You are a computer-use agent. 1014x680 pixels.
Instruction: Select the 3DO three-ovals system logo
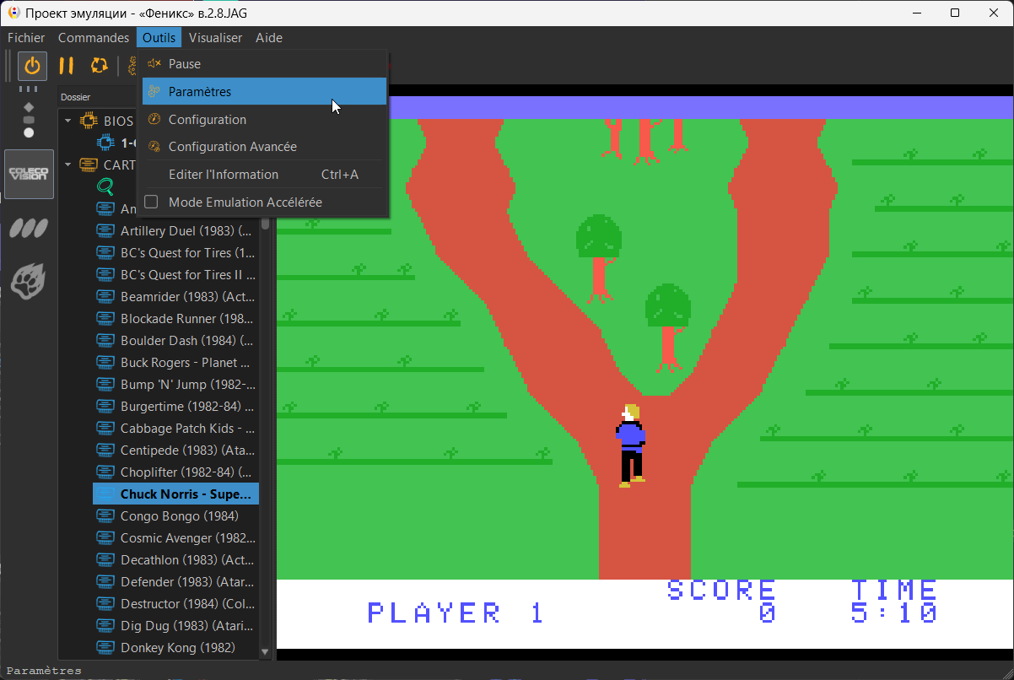point(29,228)
